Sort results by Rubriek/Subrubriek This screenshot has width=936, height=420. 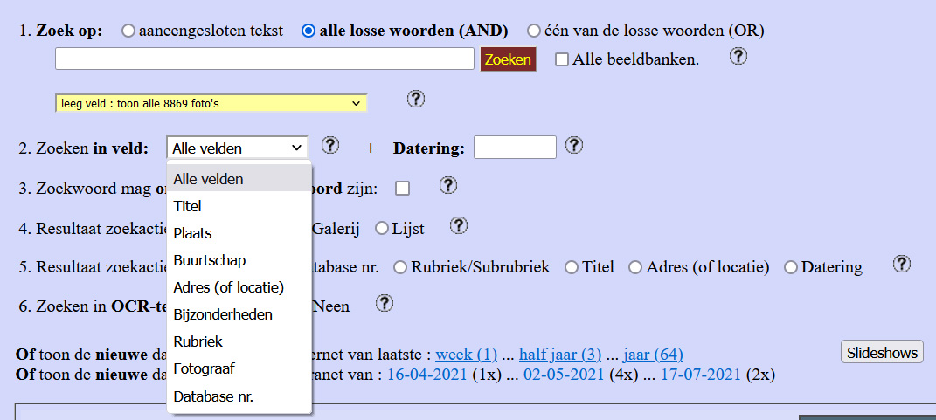400,268
